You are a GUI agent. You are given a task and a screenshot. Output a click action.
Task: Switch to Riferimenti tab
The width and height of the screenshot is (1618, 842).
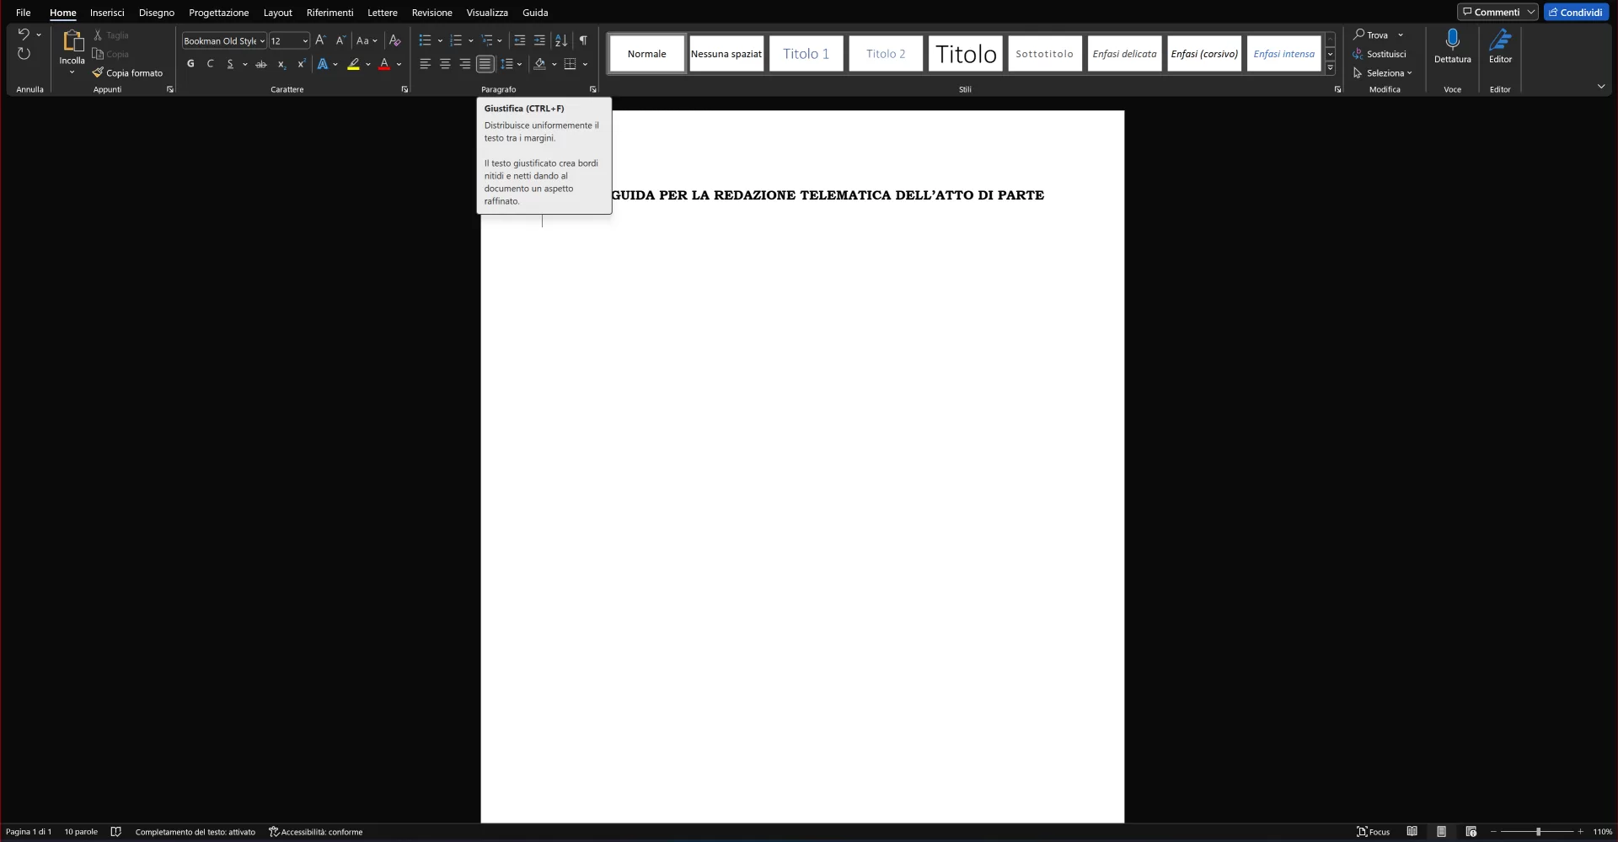coord(329,13)
